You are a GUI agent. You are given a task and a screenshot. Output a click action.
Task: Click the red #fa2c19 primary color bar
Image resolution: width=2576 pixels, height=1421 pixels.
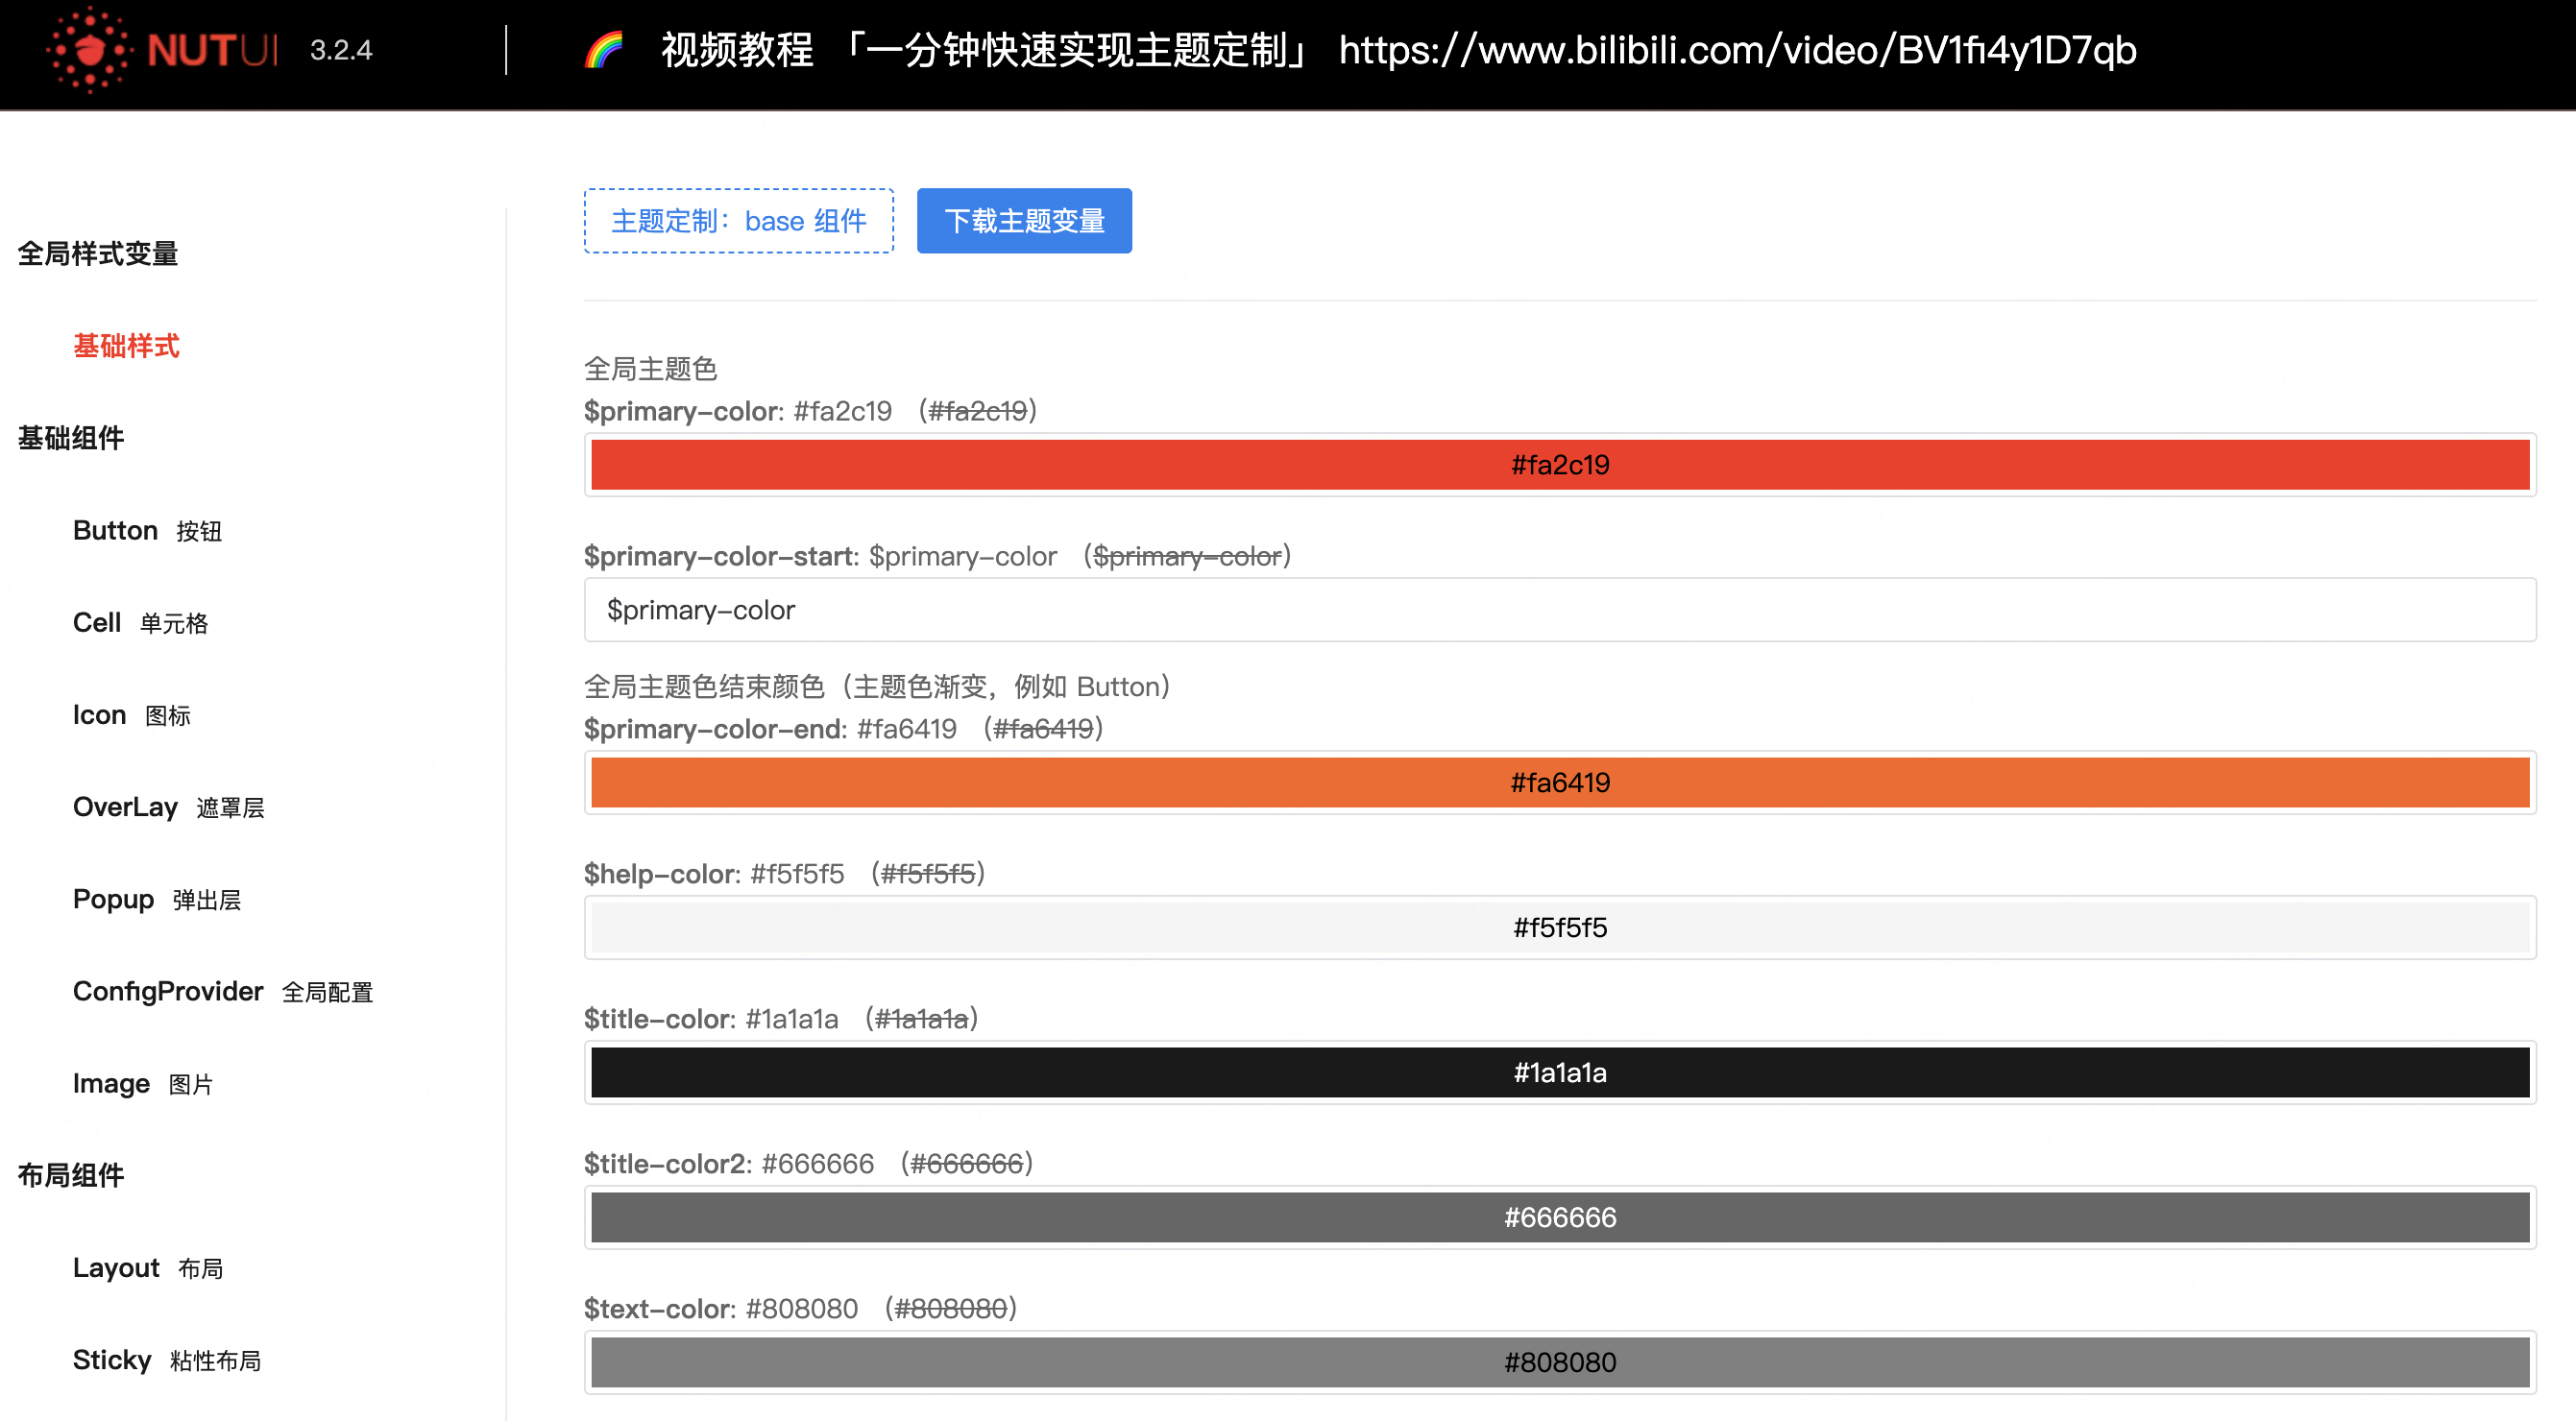[x=1560, y=464]
